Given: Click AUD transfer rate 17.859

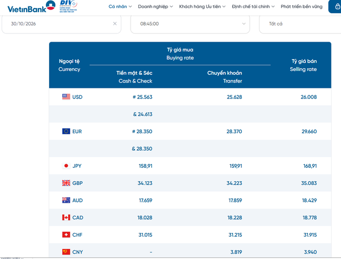Looking at the screenshot, I should [235, 200].
